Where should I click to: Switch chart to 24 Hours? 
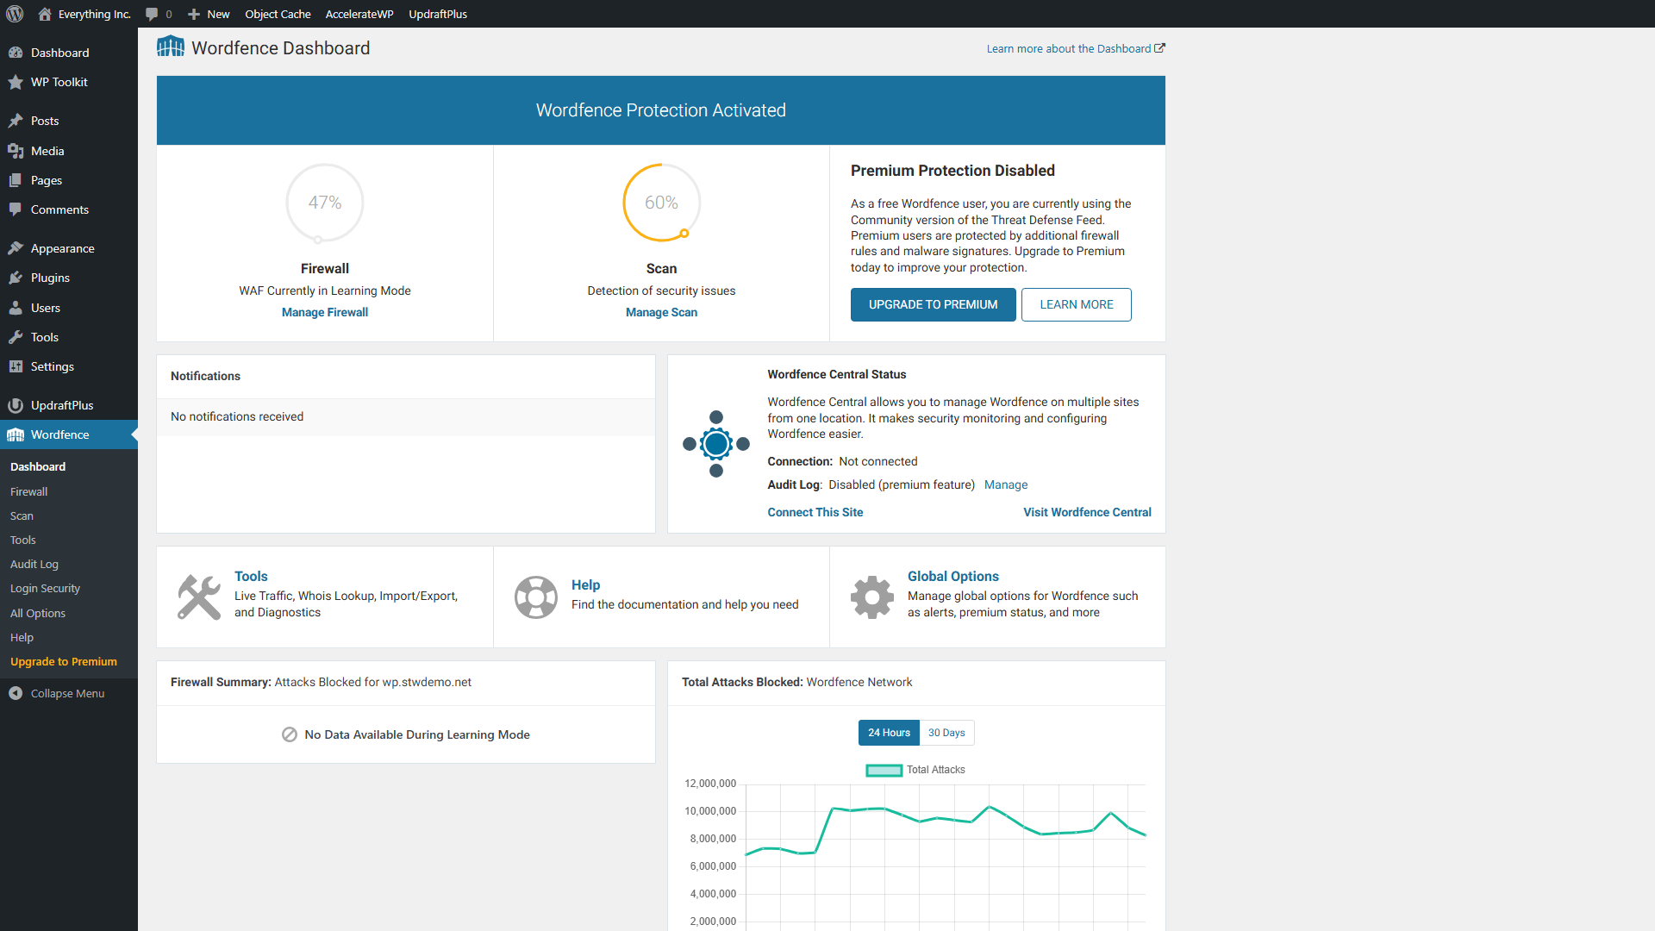[889, 733]
